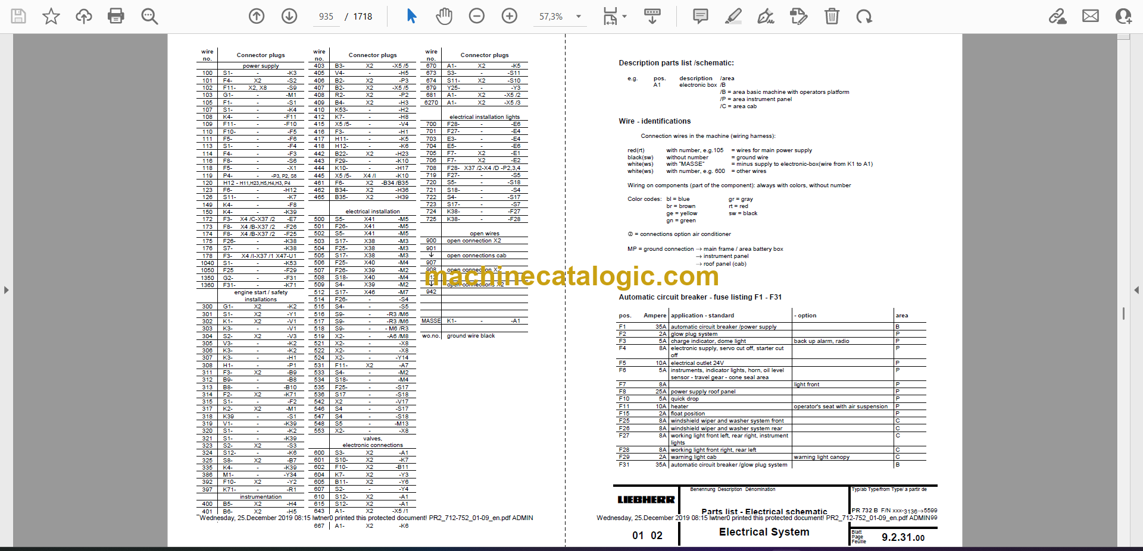Activate the selection arrow tool
This screenshot has height=551, width=1143.
click(x=411, y=16)
